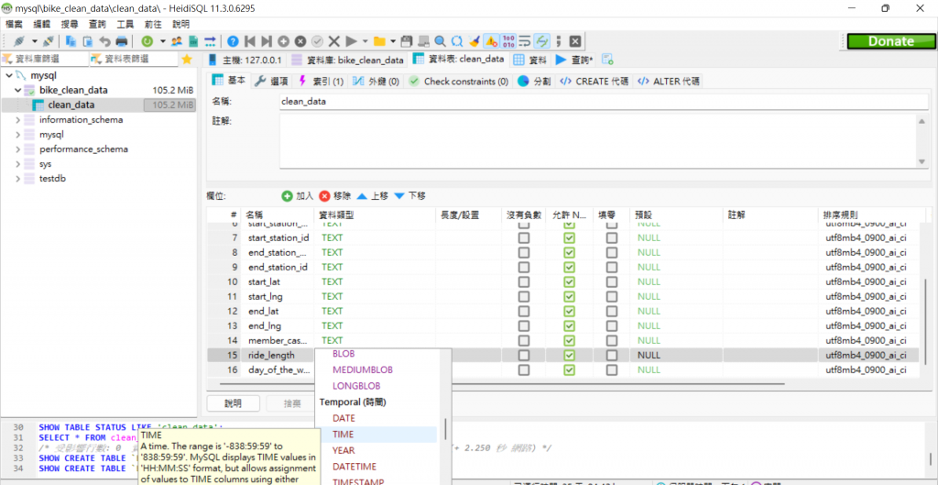Click the find text magnifier icon
The height and width of the screenshot is (485, 938).
[x=440, y=41]
